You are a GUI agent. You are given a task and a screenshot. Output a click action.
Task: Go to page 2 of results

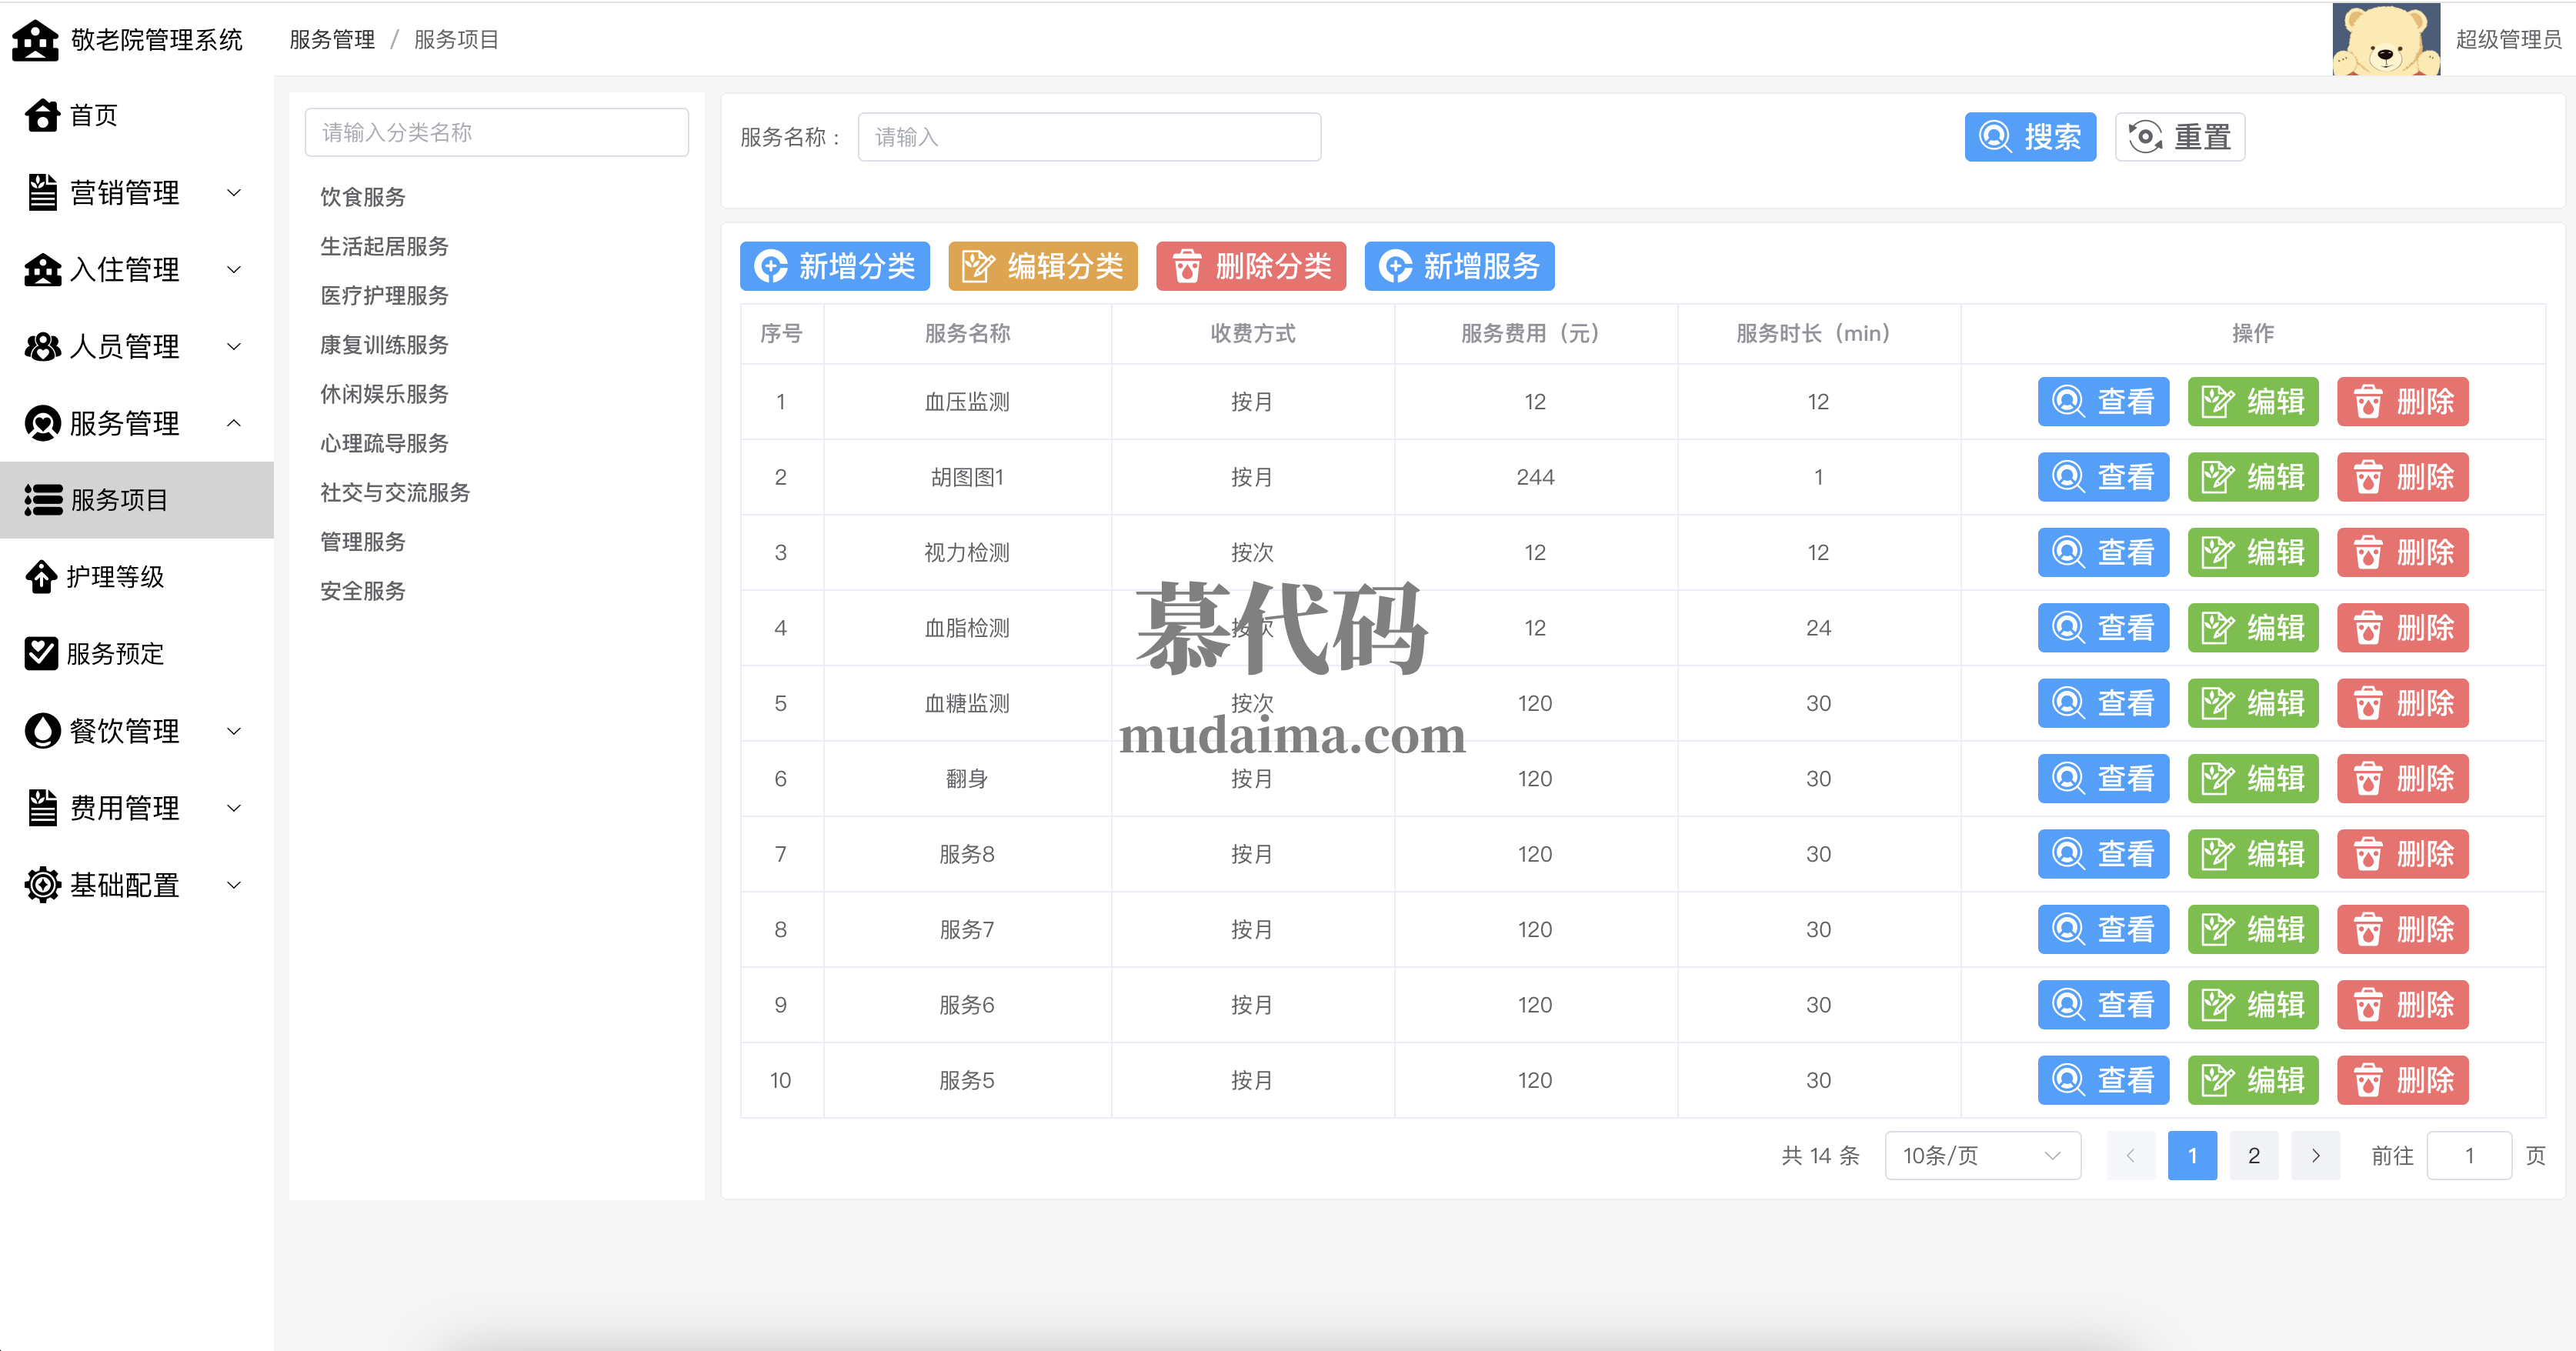(2253, 1156)
